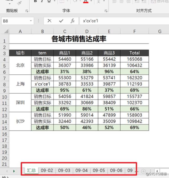Click the cell with value 158903

[134, 115]
